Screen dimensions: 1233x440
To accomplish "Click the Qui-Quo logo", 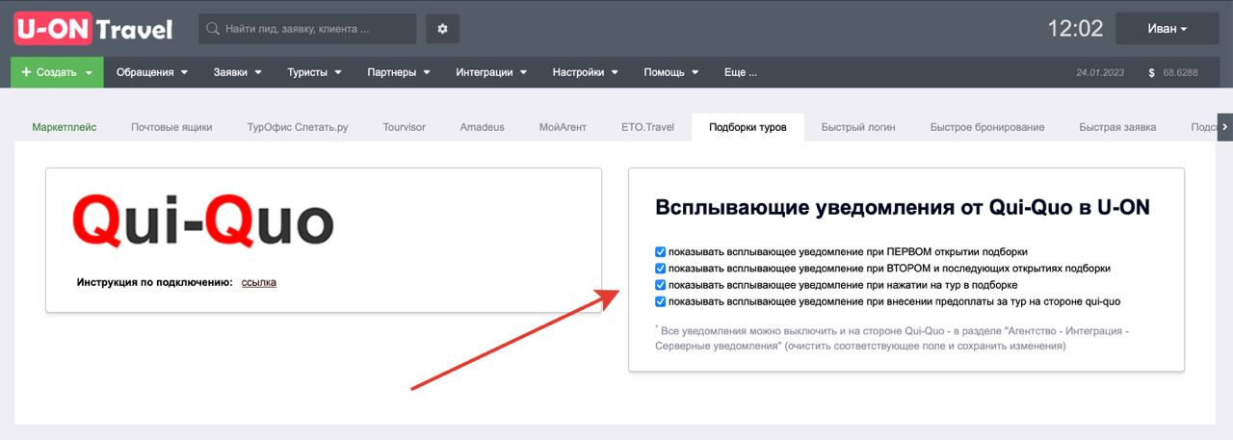I will point(203,220).
